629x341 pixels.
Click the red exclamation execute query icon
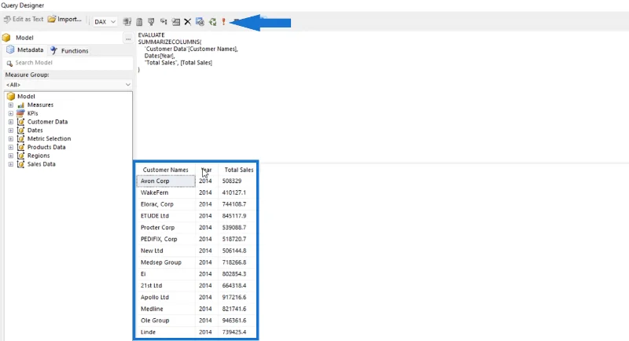point(224,22)
